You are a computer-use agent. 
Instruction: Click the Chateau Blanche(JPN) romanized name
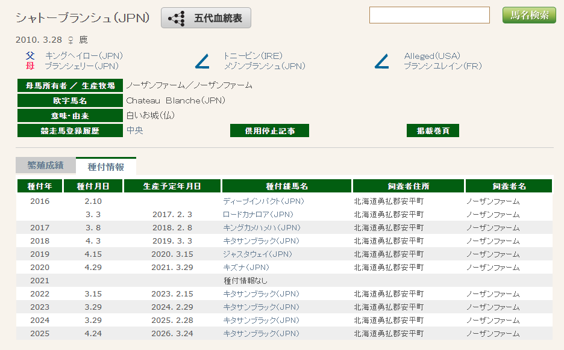coord(176,100)
